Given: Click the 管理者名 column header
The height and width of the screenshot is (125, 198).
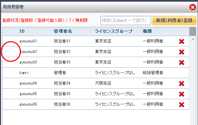Looking at the screenshot, I should pos(63,31).
